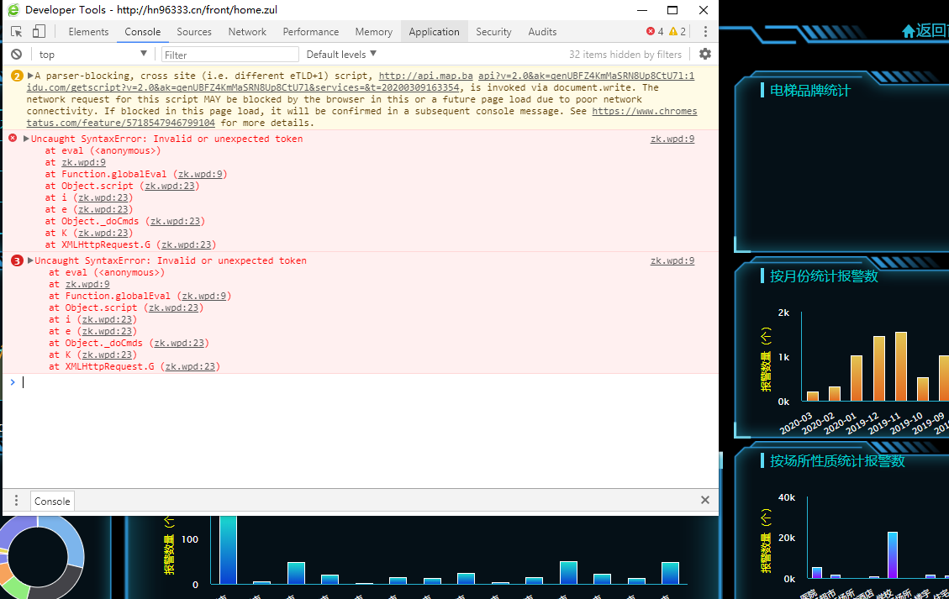Click the DevTools window title icon
Image resolution: width=949 pixels, height=599 pixels.
coord(13,10)
